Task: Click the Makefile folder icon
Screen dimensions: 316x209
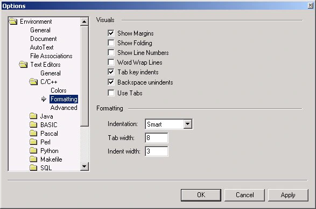Action: pos(33,159)
